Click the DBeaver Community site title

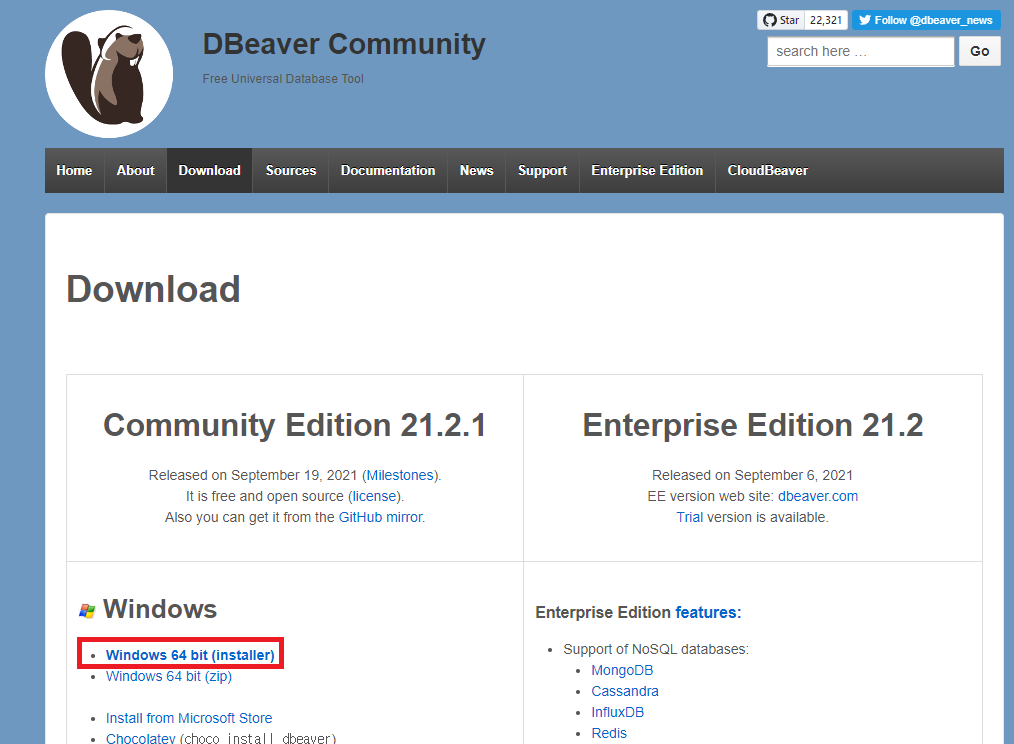[344, 44]
